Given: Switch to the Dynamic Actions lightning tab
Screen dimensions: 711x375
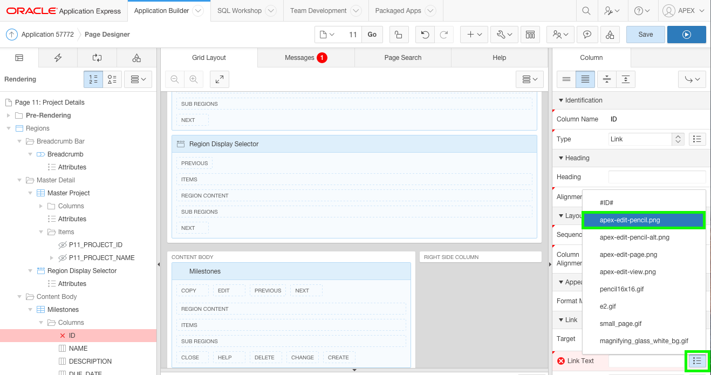Looking at the screenshot, I should [x=58, y=58].
